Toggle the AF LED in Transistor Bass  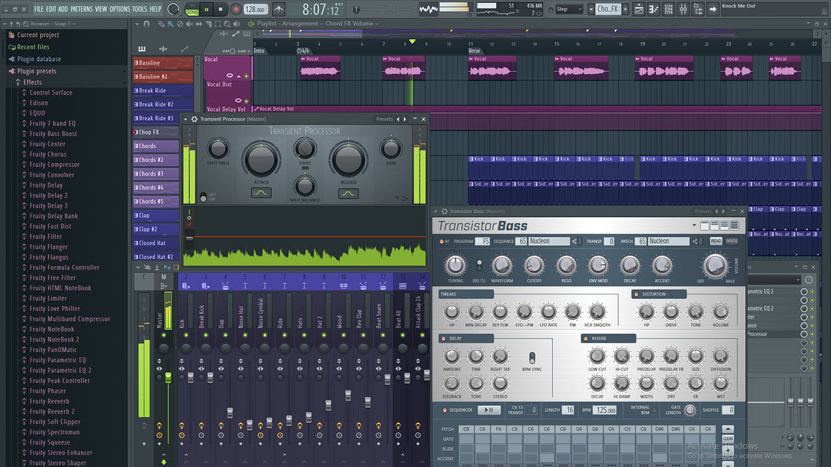point(441,241)
